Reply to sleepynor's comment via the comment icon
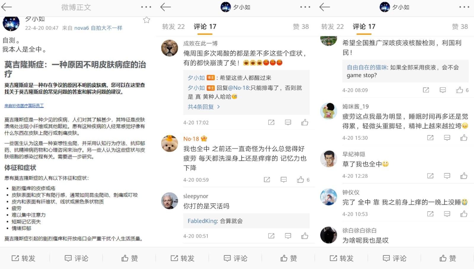 (288, 236)
